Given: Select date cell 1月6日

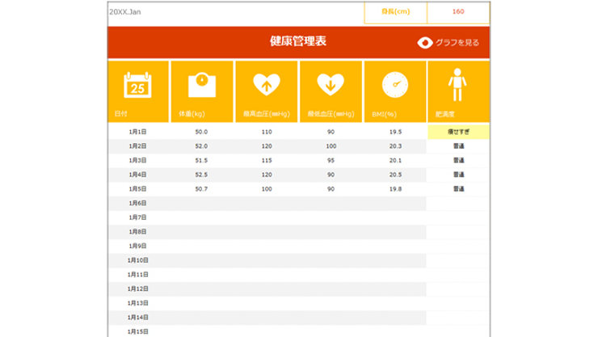Looking at the screenshot, I should (137, 203).
